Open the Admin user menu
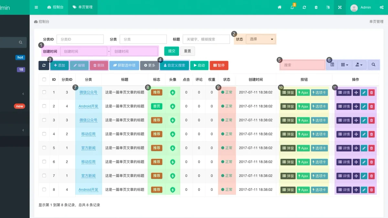Image resolution: width=388 pixels, height=218 pixels. 361,7
